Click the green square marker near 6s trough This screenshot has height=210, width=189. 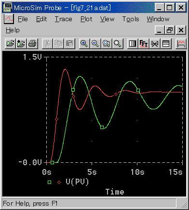pyautogui.click(x=102, y=127)
